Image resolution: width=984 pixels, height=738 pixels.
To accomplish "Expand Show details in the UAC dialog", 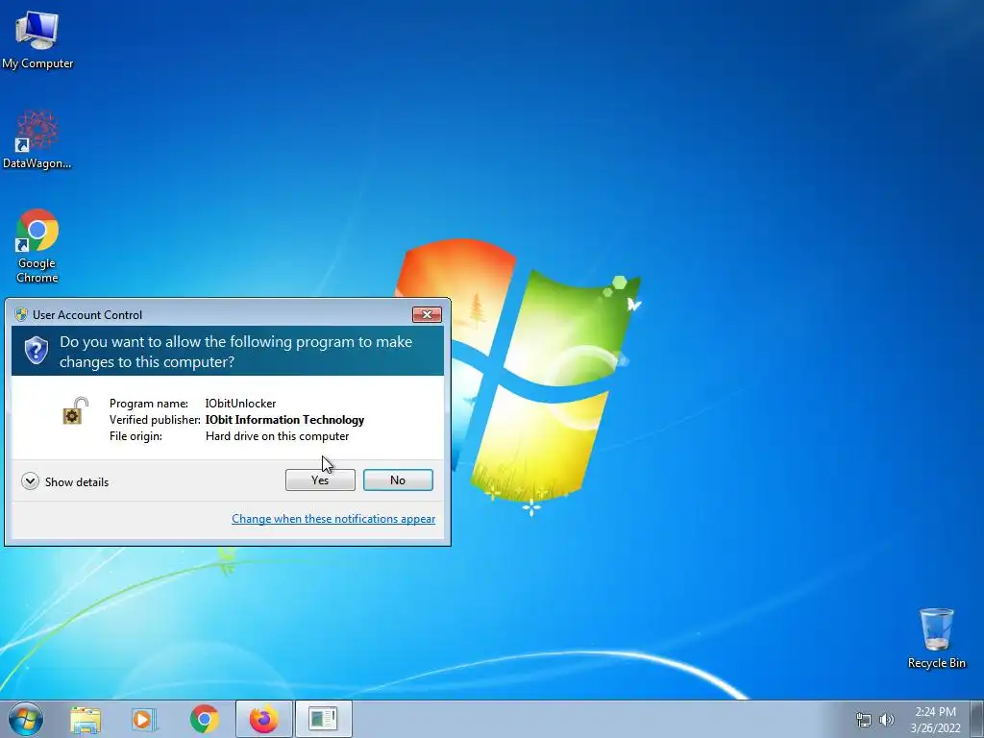I will point(64,482).
